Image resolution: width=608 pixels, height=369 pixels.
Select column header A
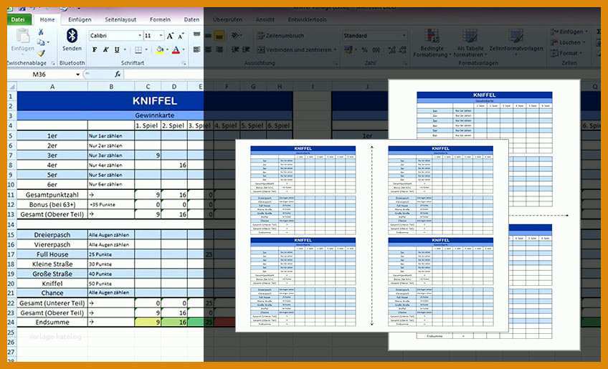(x=52, y=87)
